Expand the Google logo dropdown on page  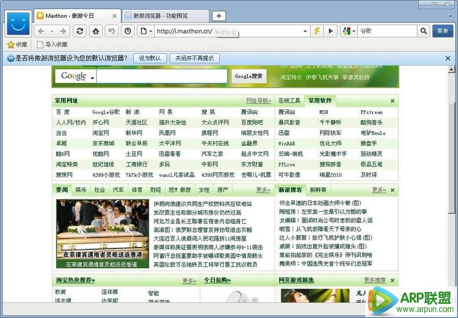pyautogui.click(x=93, y=78)
